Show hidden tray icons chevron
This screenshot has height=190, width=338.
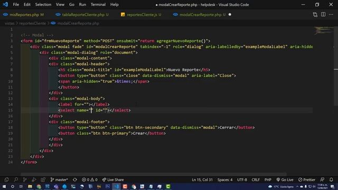[297, 186]
